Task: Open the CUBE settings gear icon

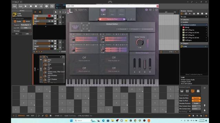Action: [x=156, y=10]
